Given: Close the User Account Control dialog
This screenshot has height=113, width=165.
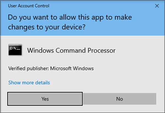Looking at the screenshot, I should click(157, 5).
